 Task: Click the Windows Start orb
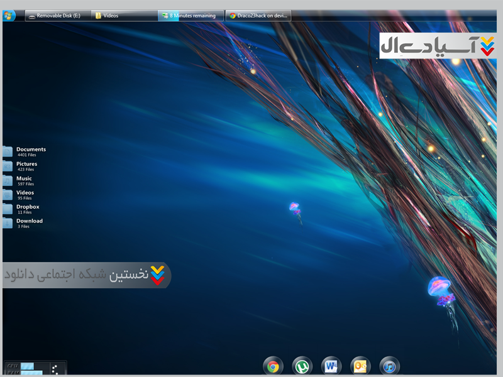pos(9,15)
